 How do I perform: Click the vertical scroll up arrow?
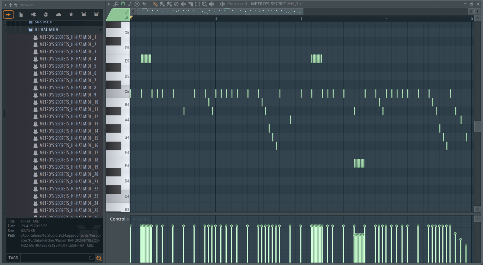[478, 18]
